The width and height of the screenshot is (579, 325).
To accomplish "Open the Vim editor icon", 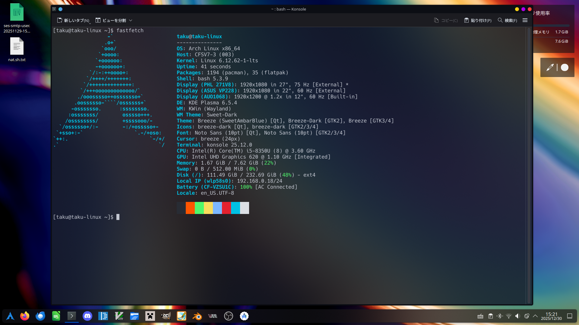I will pos(119,316).
